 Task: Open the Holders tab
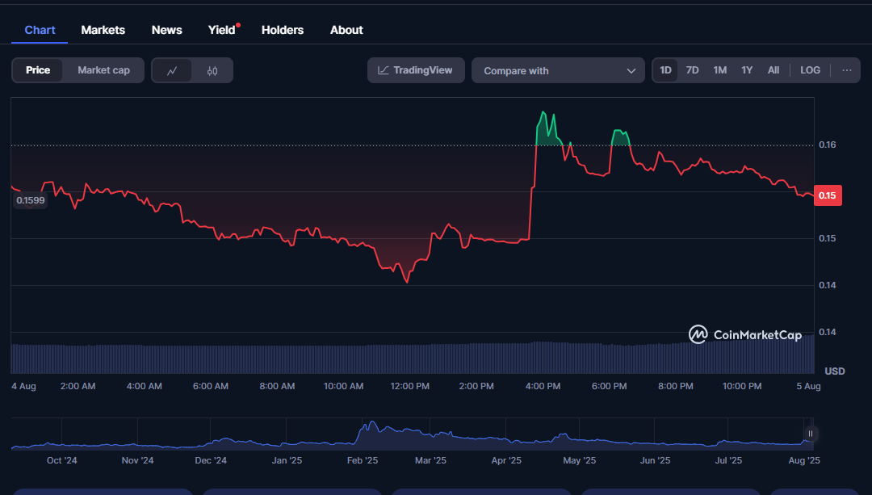pos(283,30)
